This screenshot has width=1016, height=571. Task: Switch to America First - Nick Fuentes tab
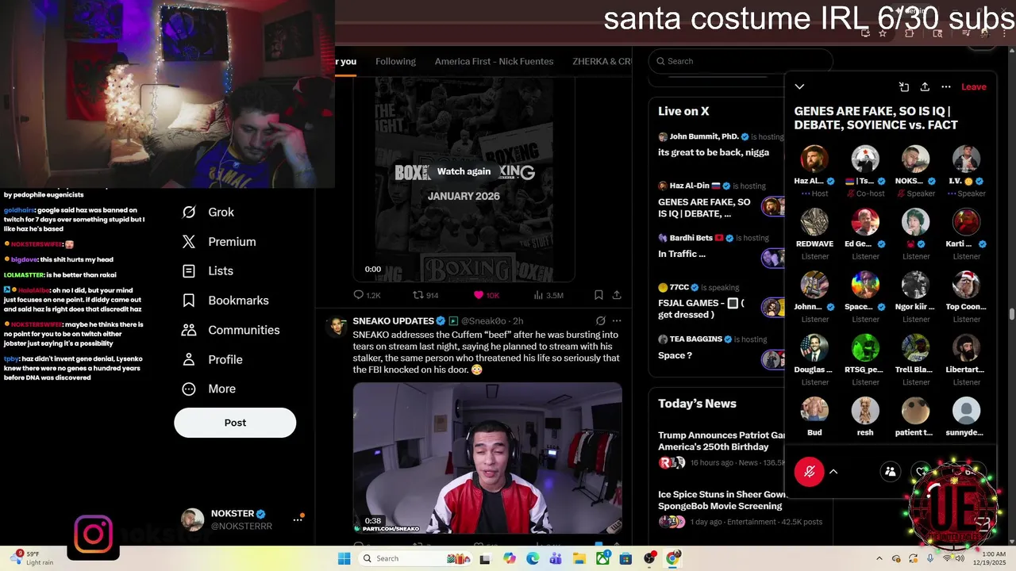click(x=494, y=62)
